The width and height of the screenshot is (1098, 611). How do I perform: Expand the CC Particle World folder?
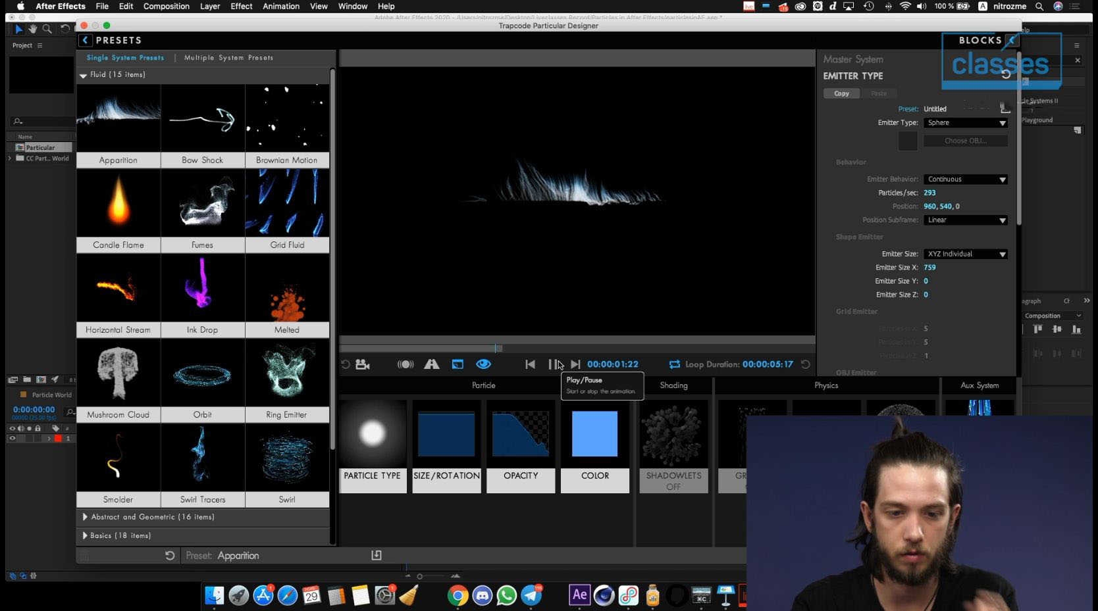coord(10,159)
